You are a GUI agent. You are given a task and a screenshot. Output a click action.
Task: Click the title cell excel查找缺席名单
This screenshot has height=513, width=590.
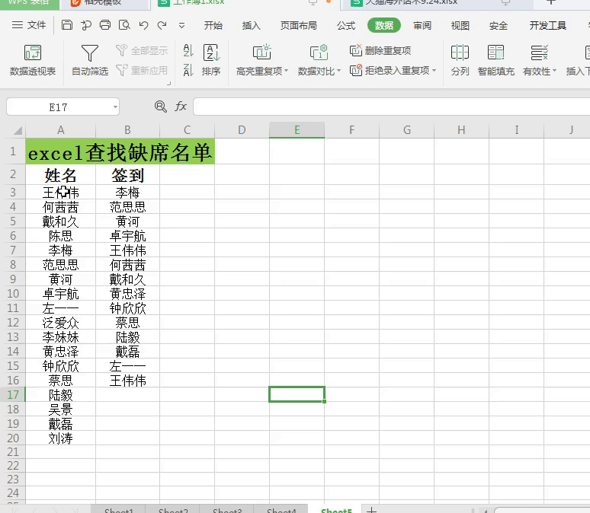pyautogui.click(x=120, y=151)
